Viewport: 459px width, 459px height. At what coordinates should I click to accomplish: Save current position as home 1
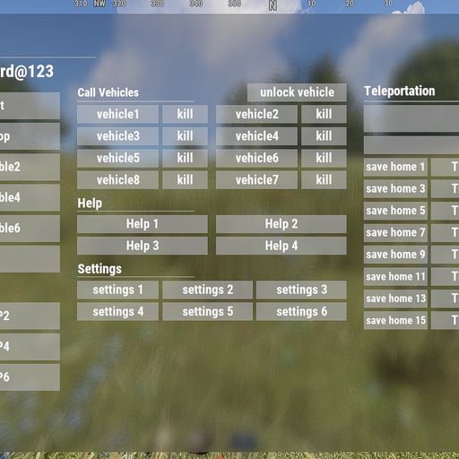[395, 167]
